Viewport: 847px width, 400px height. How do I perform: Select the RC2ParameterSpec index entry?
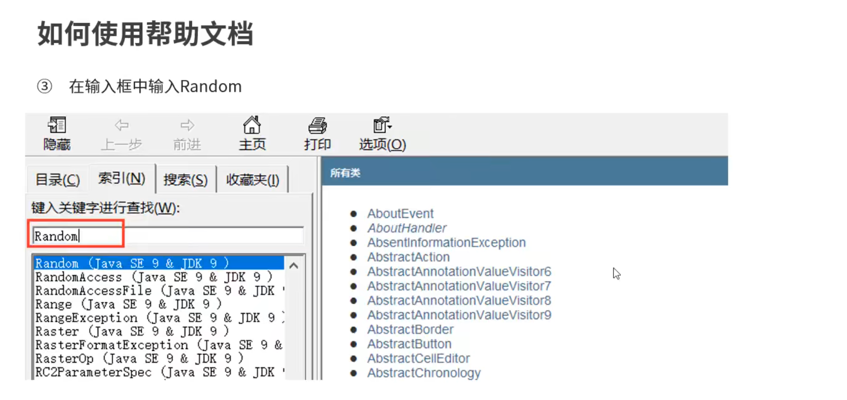click(159, 372)
